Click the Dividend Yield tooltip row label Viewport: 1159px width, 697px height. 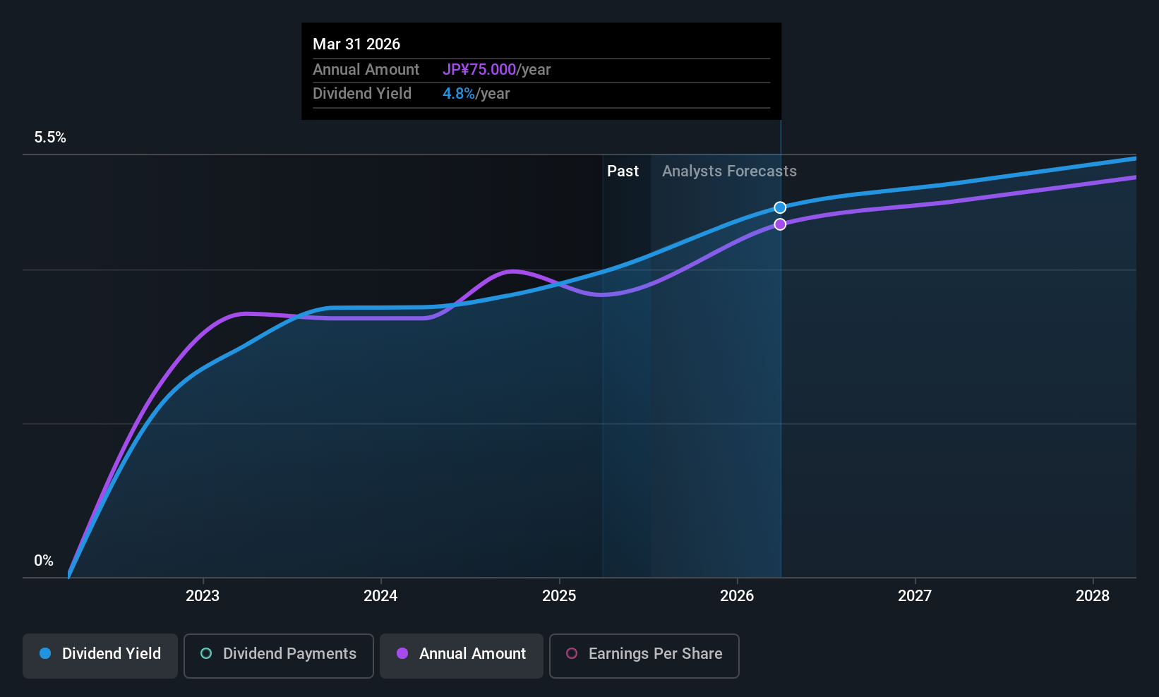click(362, 94)
